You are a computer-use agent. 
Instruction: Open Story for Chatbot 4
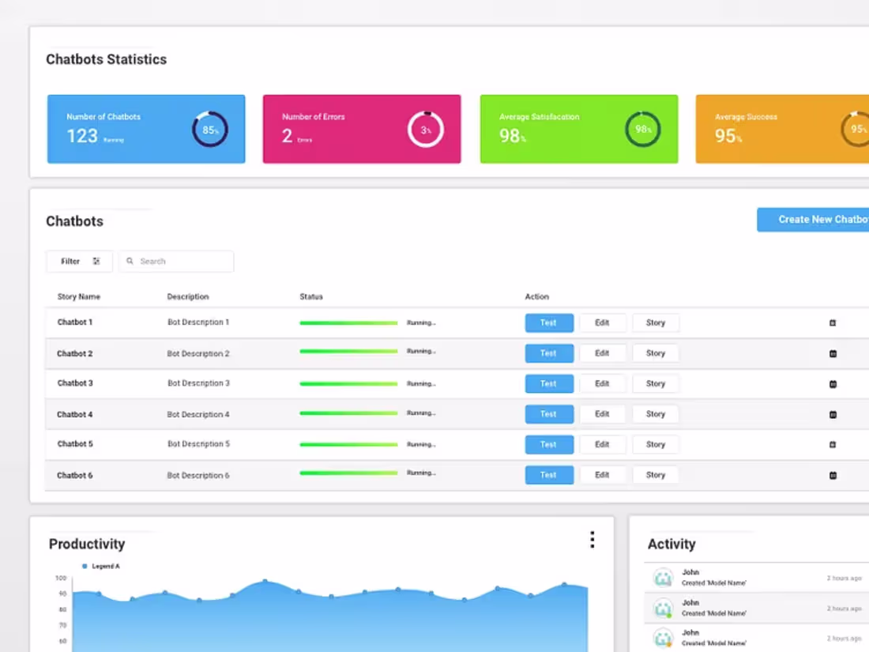coord(656,414)
